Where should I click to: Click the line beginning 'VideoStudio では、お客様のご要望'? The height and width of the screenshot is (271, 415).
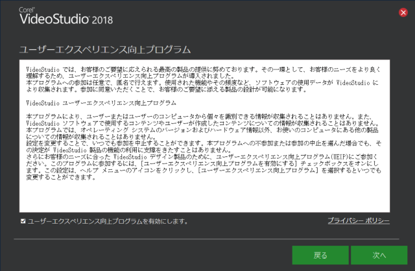[x=203, y=69]
